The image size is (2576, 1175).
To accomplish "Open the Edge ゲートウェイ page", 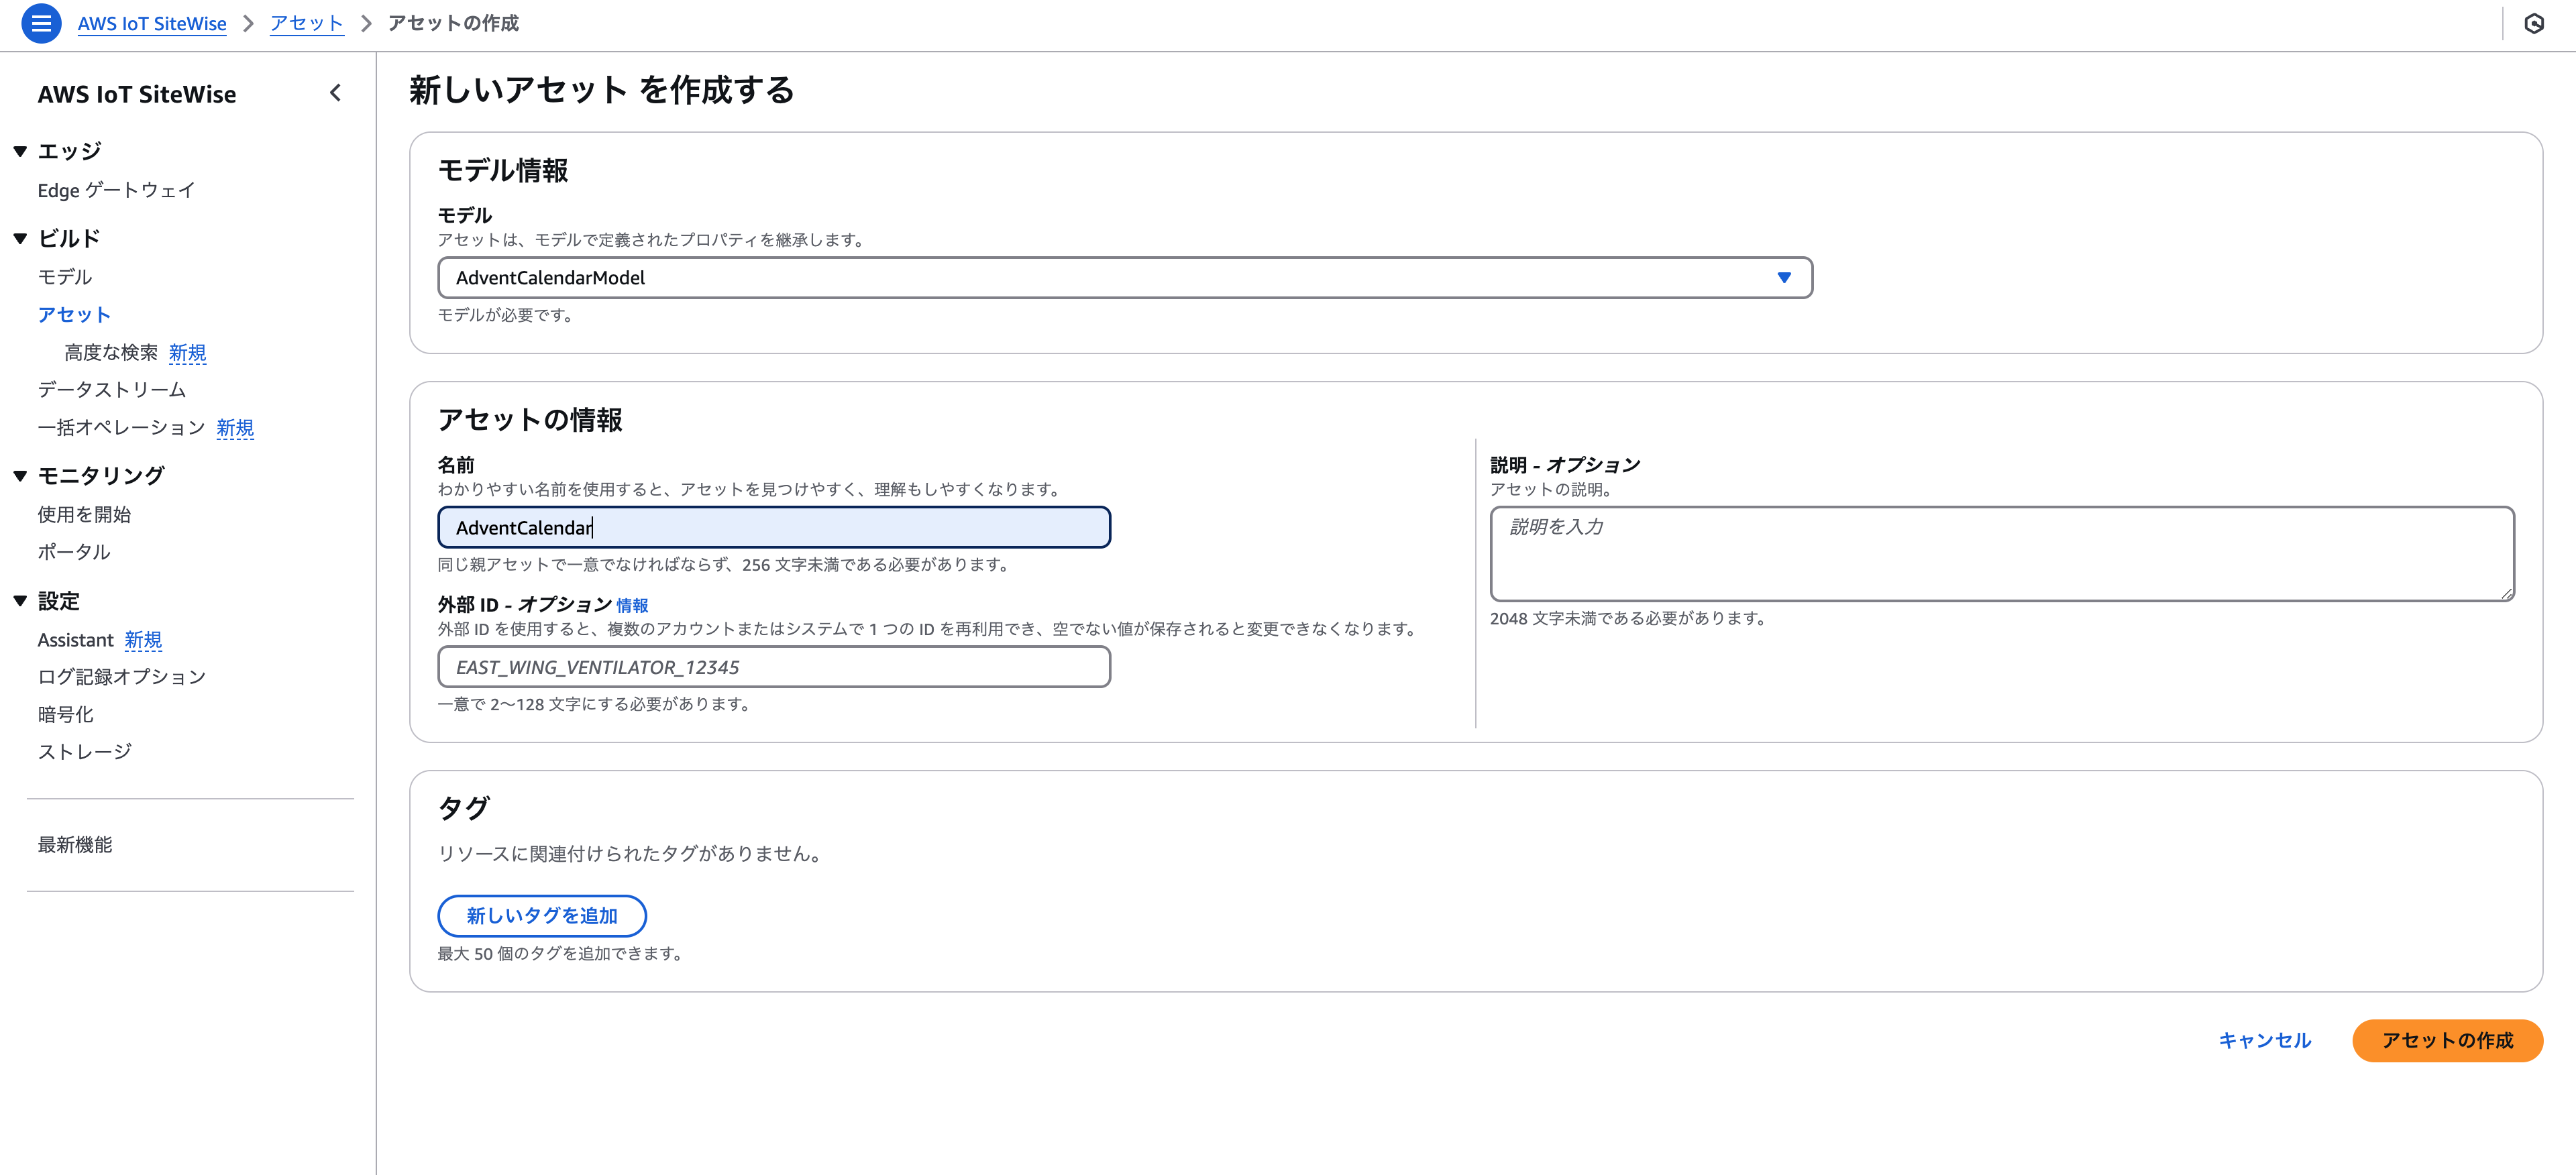I will pyautogui.click(x=115, y=190).
